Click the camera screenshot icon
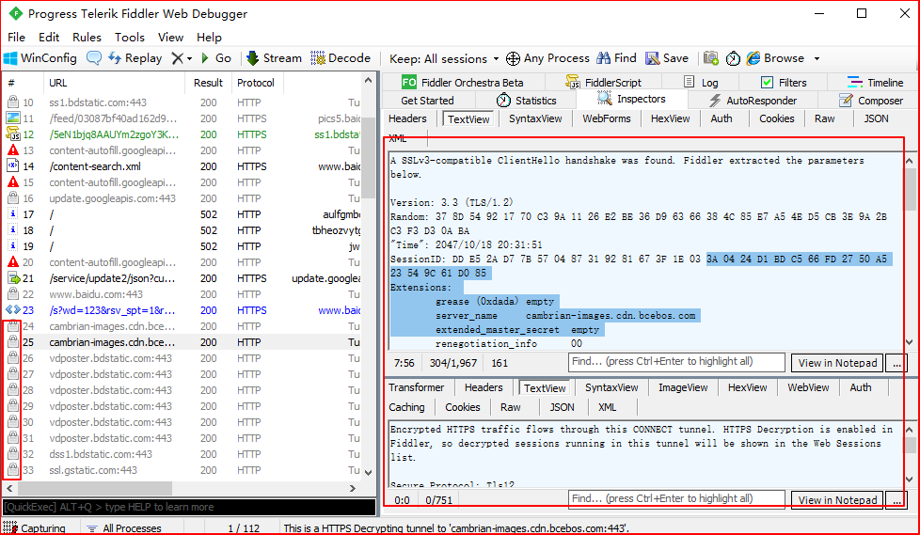The height and width of the screenshot is (535, 920). coord(711,58)
